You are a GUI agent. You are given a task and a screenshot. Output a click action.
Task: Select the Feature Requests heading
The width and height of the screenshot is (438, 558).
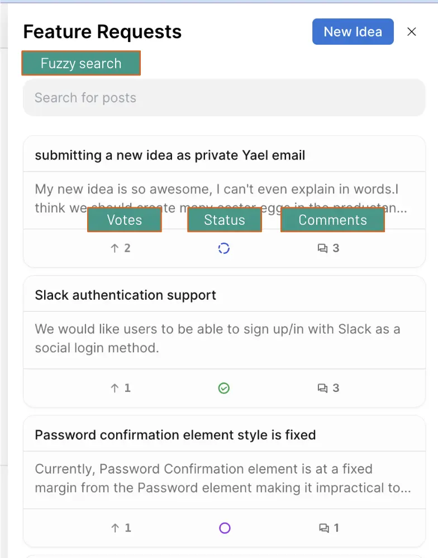(102, 32)
